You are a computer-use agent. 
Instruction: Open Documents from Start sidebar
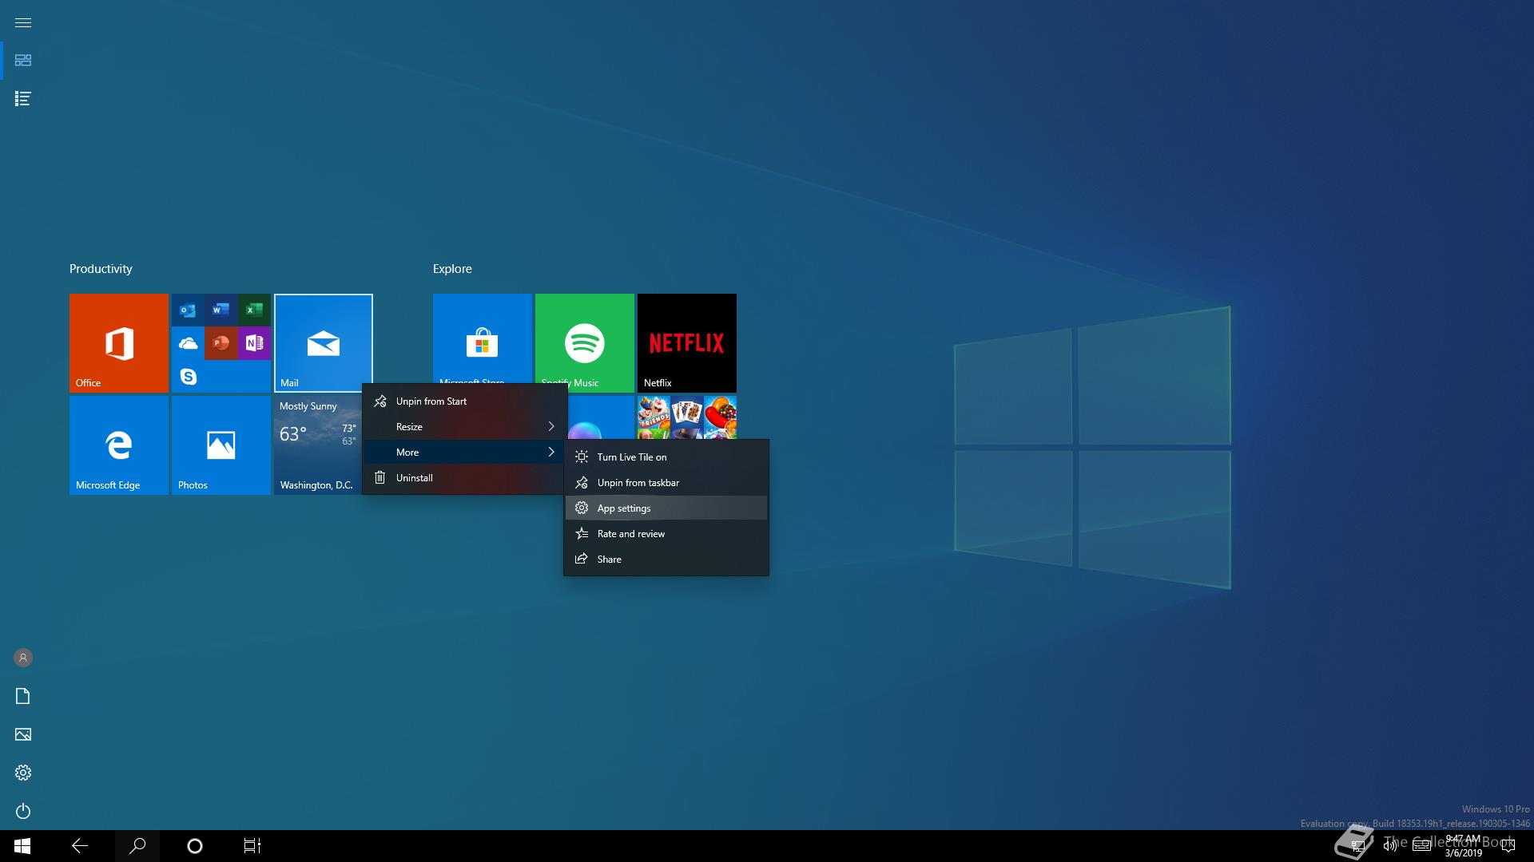23,696
